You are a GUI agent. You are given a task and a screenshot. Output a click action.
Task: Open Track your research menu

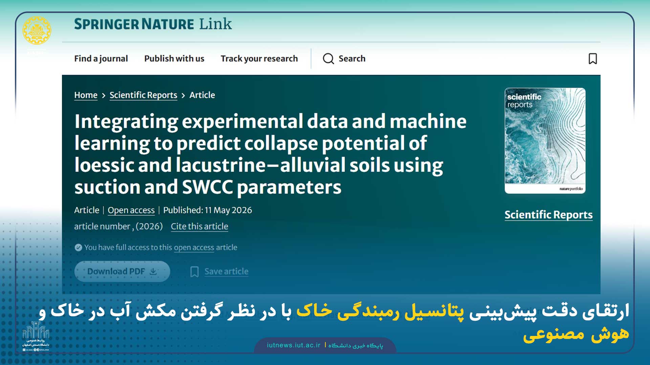coord(259,59)
